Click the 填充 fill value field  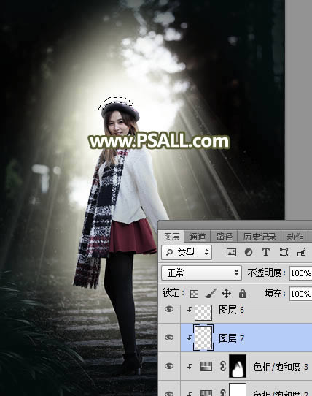click(x=300, y=294)
